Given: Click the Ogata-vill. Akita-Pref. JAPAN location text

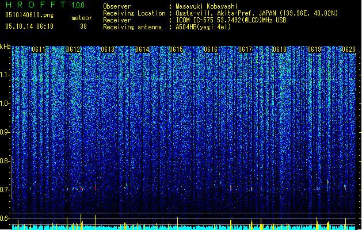Looking at the screenshot, I should coord(257,13).
